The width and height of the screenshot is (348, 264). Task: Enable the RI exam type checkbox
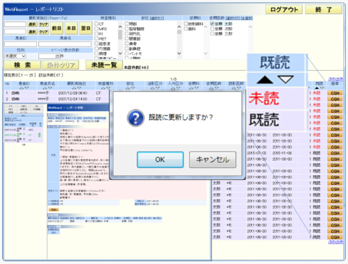coord(97,33)
